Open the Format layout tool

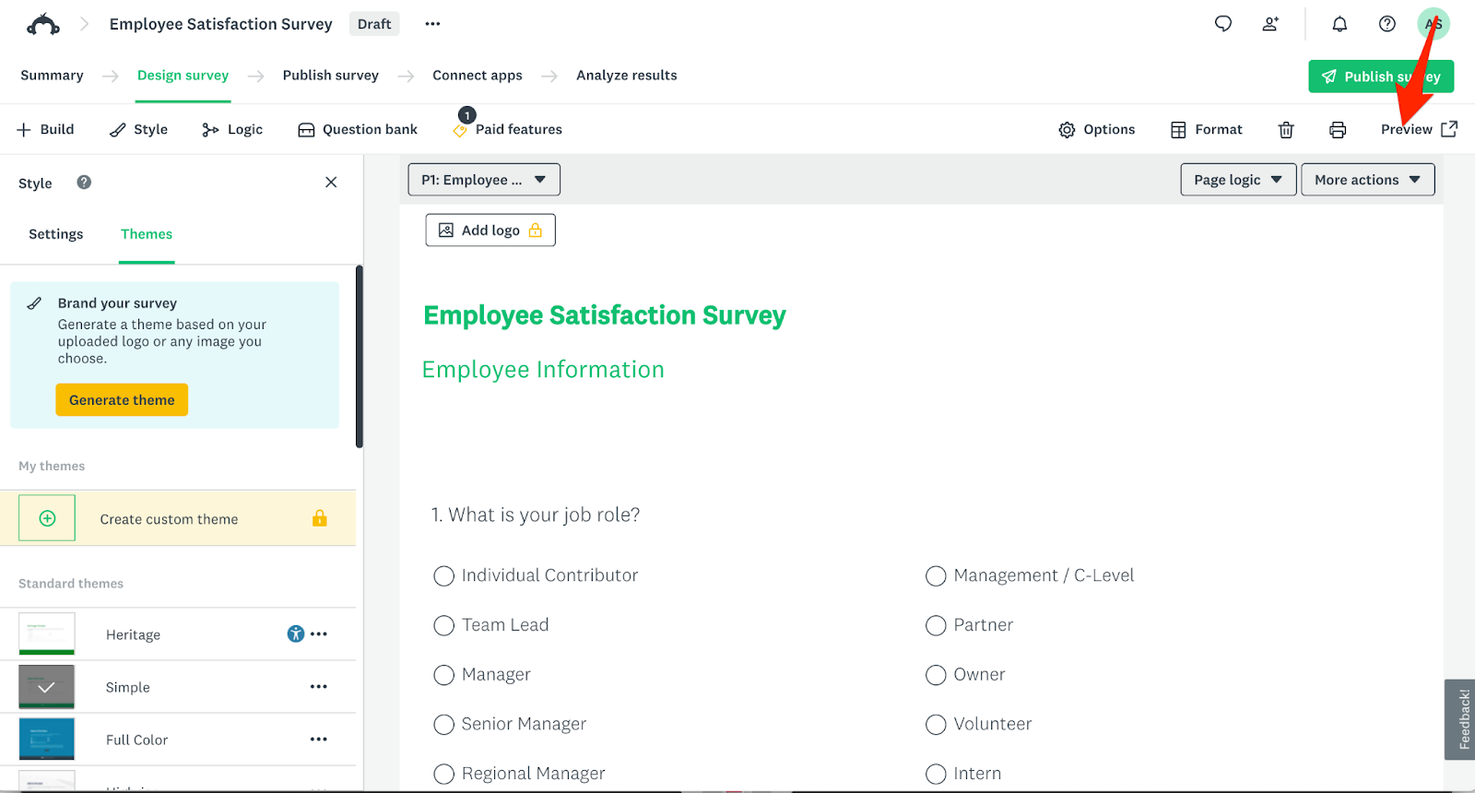click(1206, 130)
